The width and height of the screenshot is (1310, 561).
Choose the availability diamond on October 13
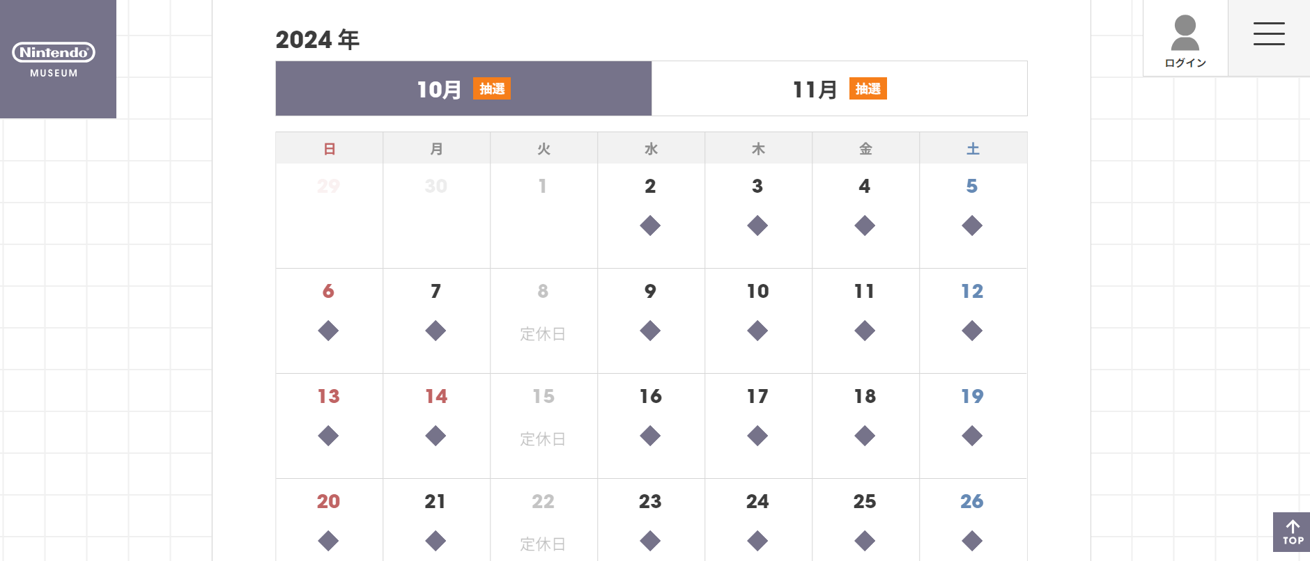328,436
